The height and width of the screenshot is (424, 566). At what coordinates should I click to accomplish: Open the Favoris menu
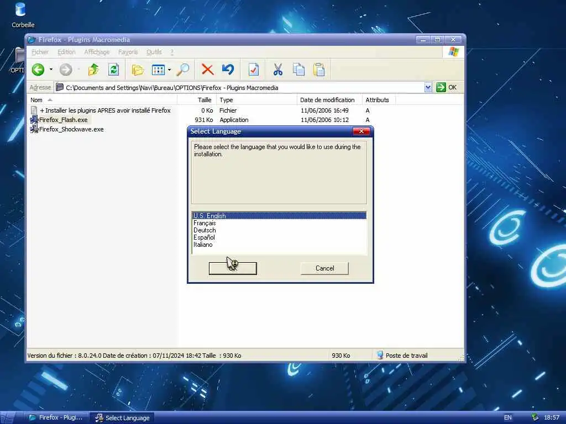point(128,52)
